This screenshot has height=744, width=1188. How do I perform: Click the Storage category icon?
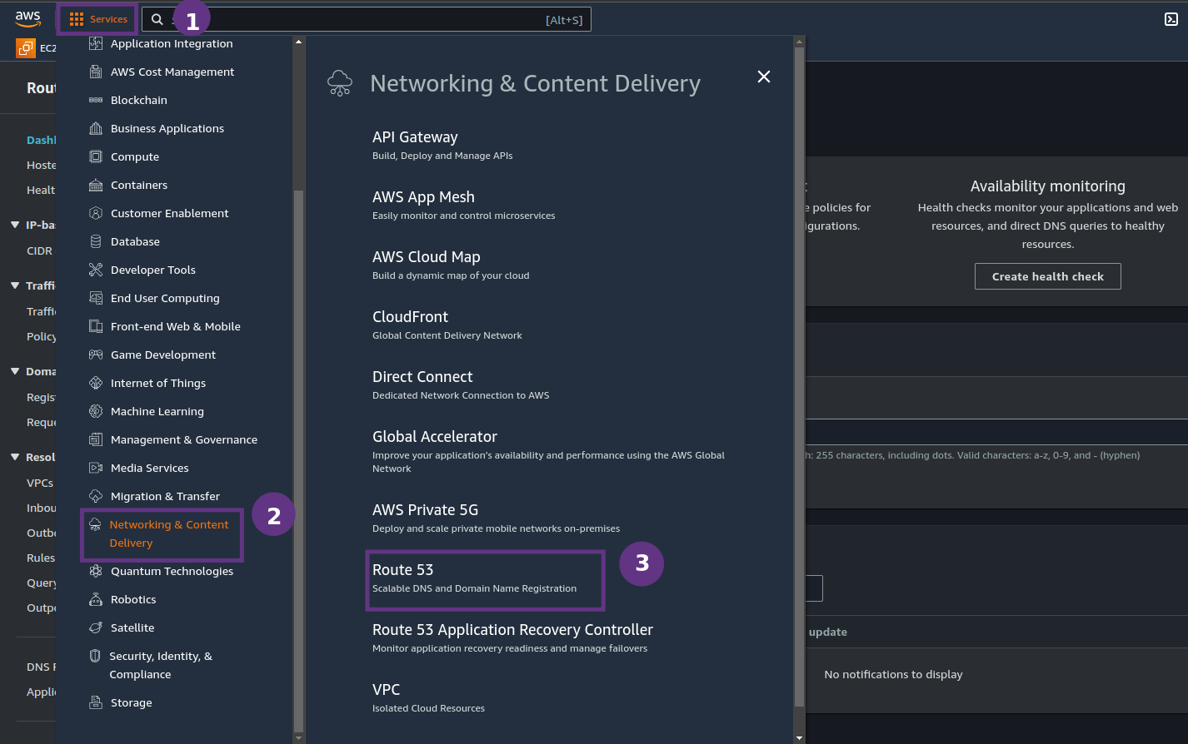[x=96, y=702]
